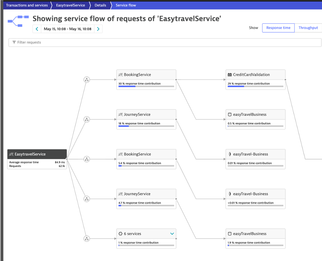The height and width of the screenshot is (261, 322).
Task: Click '<0.01 % response time contribution' text
Action: pos(250,203)
